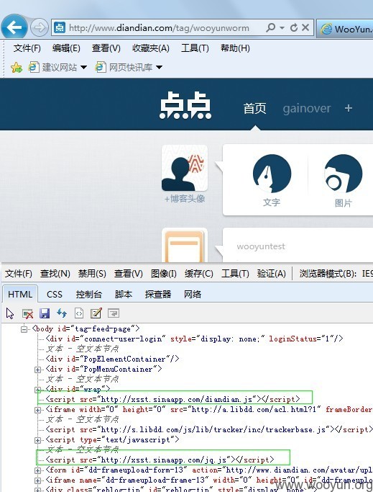This screenshot has height=492, width=373.
Task: Switch to the WooYun browser tab
Action: tap(346, 30)
